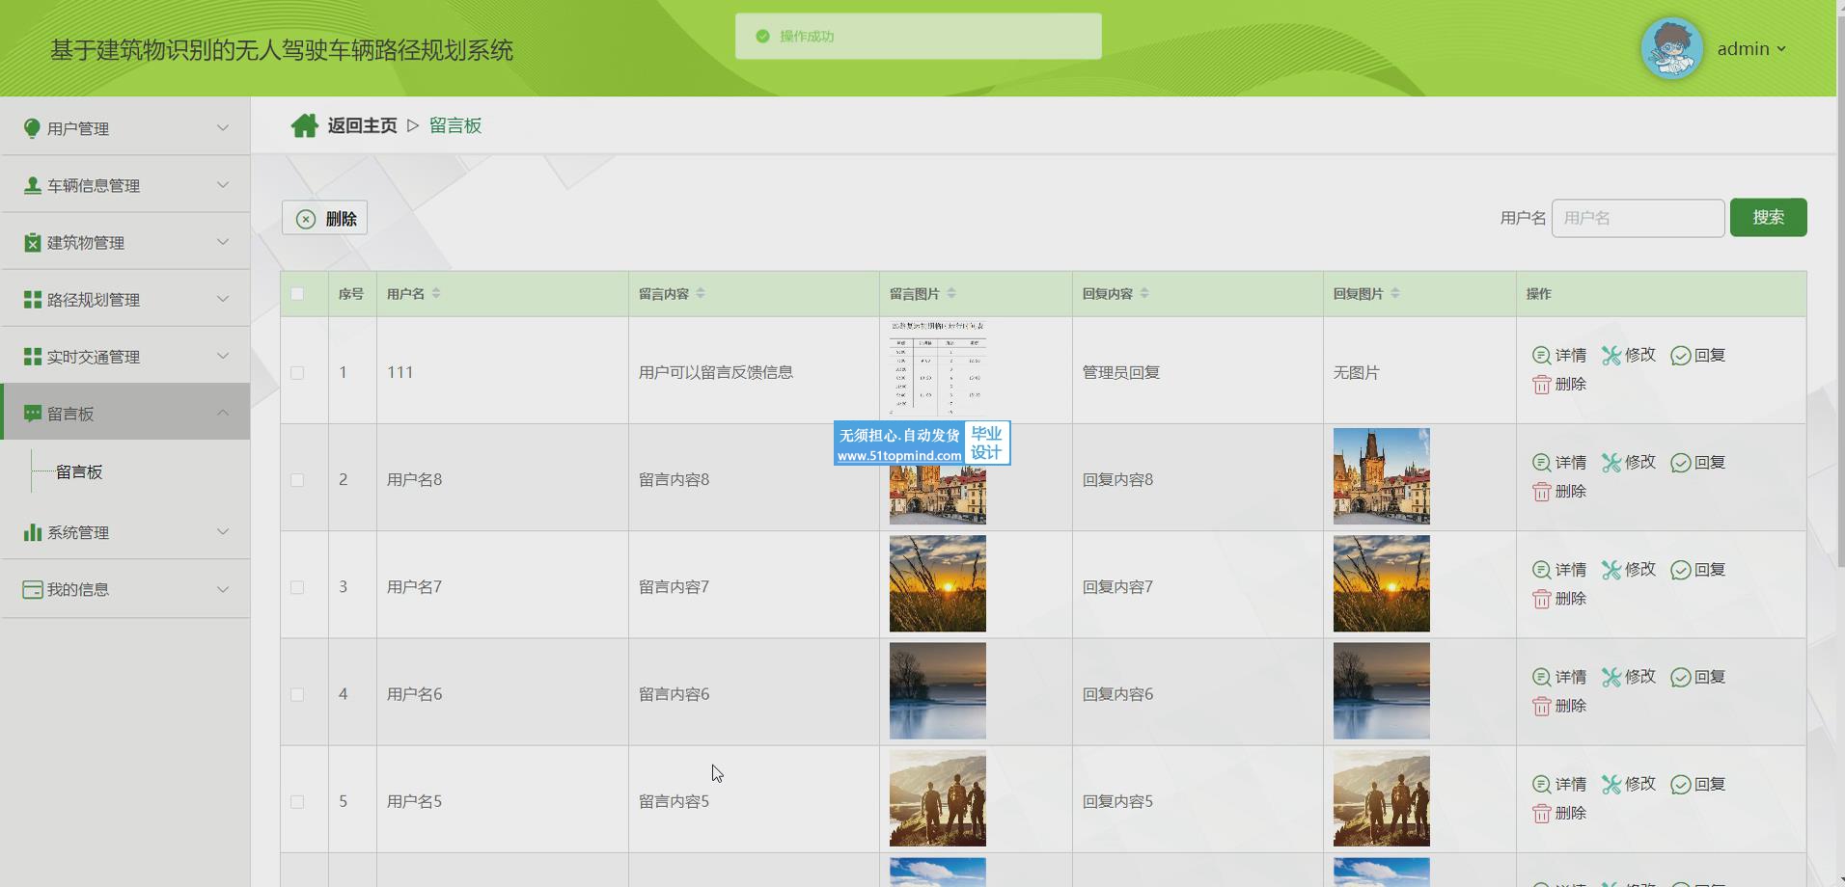
Task: Click 修改 for 用户名7
Action: pos(1629,569)
